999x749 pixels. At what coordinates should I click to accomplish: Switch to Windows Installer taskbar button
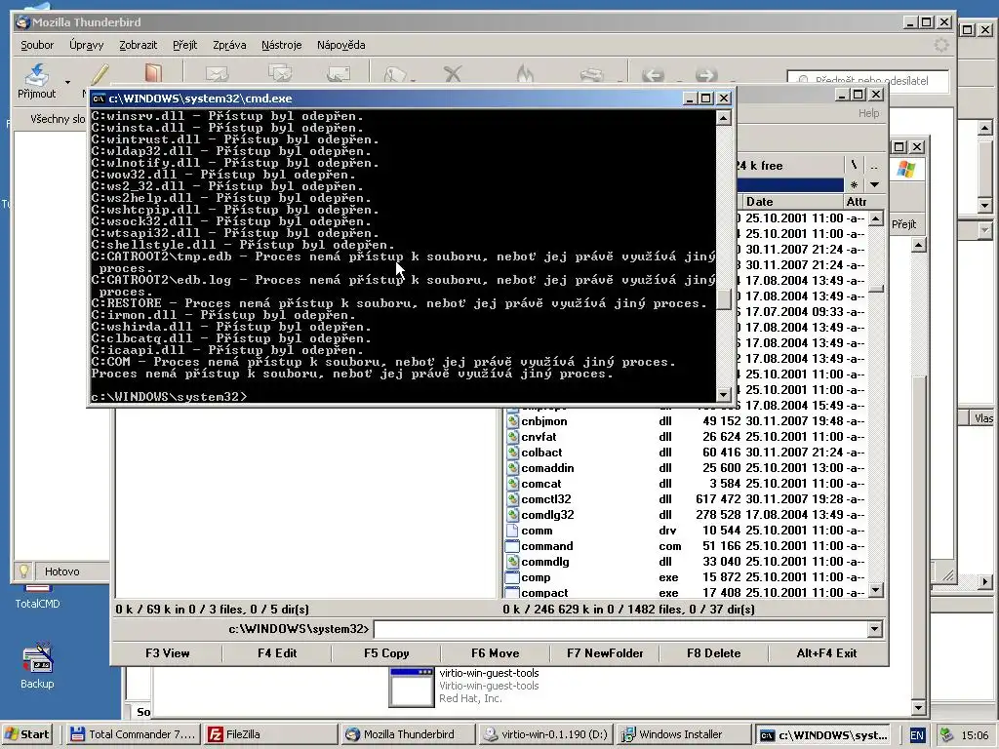point(683,734)
